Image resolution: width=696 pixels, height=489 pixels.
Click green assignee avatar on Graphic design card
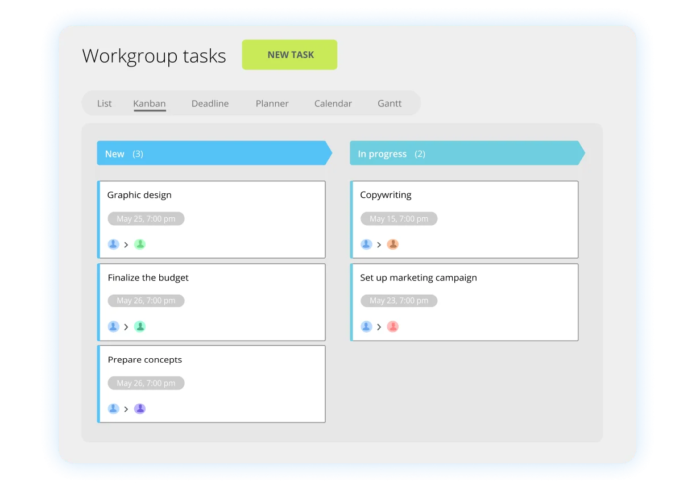click(x=140, y=244)
